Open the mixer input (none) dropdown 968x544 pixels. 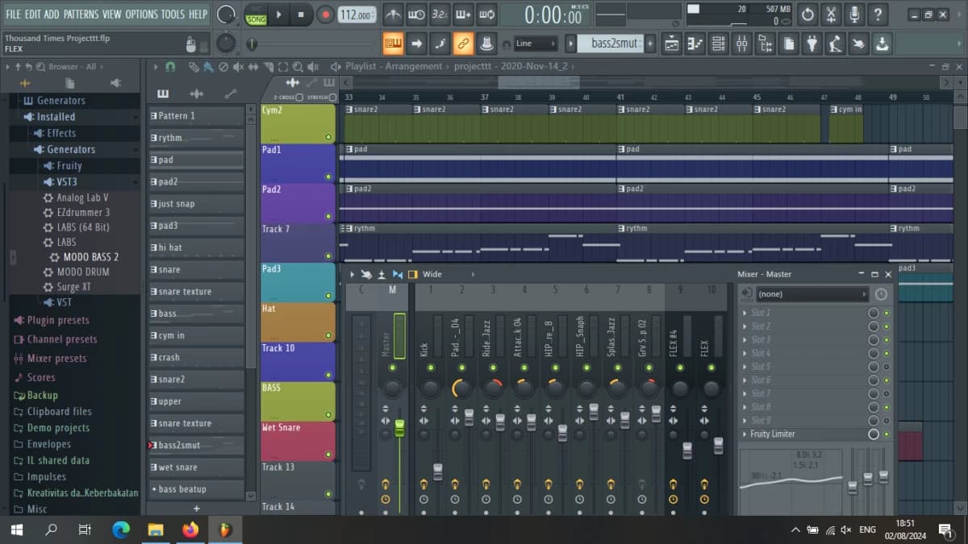(x=812, y=294)
